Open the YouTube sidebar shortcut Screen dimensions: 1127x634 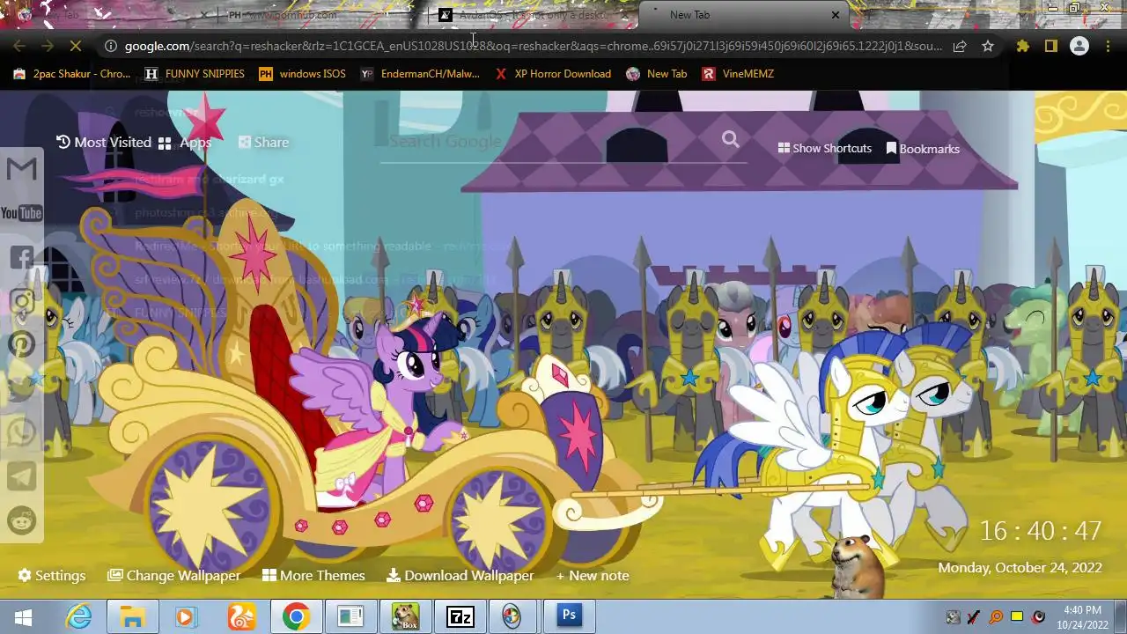[x=22, y=213]
